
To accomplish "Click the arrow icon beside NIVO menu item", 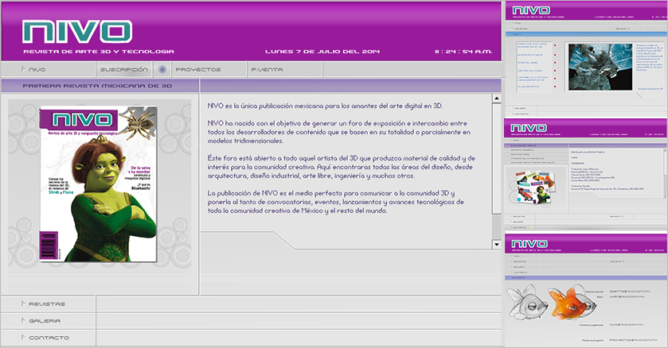I will click(x=23, y=70).
